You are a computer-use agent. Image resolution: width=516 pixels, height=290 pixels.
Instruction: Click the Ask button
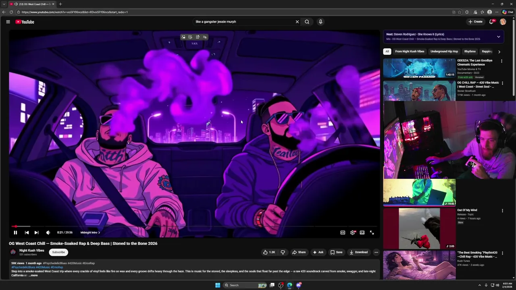318,252
